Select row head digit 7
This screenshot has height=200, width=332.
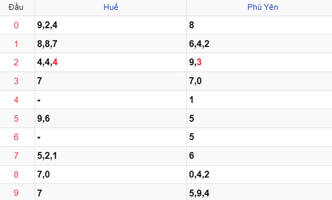pyautogui.click(x=16, y=156)
